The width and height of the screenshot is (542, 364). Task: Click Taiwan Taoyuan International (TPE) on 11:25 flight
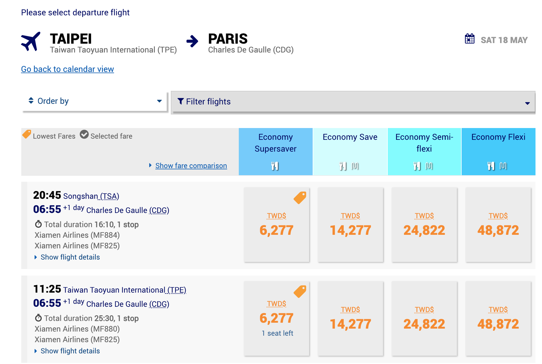(125, 290)
